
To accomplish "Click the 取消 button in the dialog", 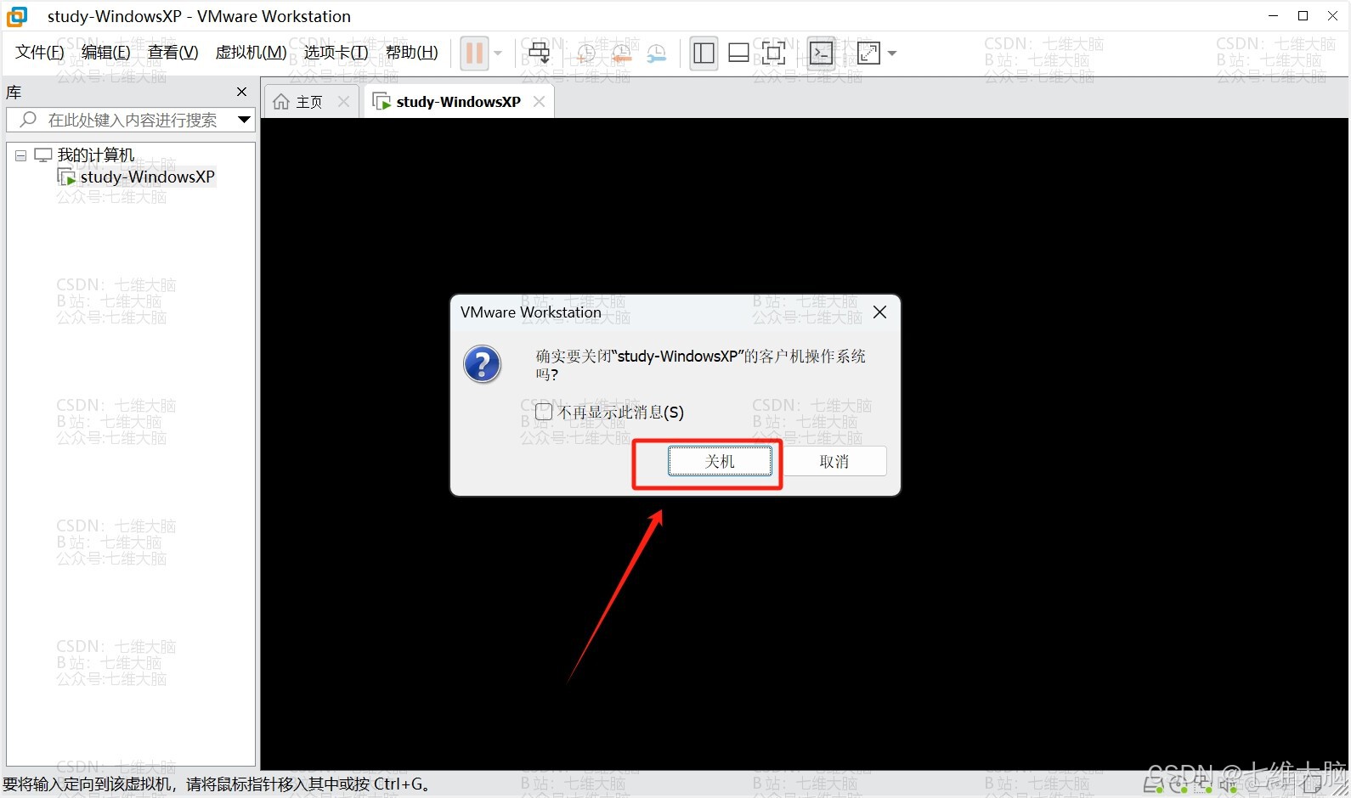I will point(834,461).
